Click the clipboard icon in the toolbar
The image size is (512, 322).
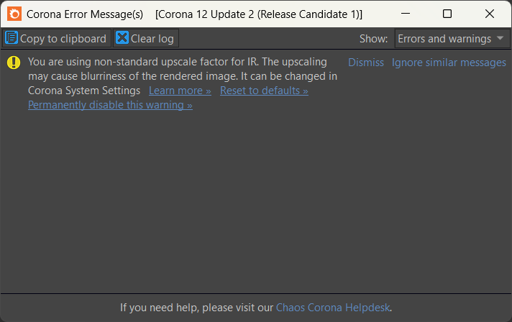tap(12, 38)
